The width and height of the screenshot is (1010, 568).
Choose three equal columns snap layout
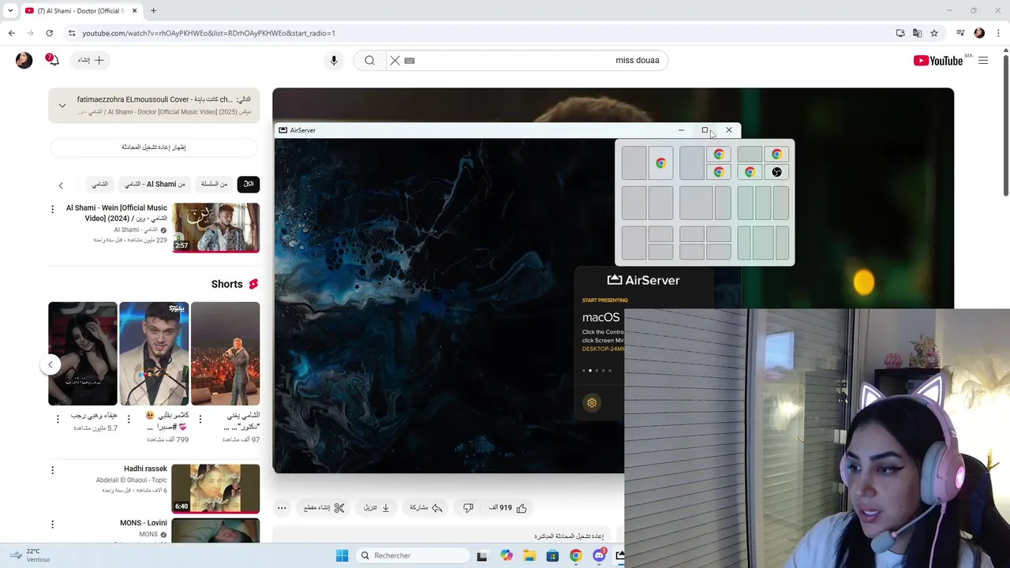763,204
